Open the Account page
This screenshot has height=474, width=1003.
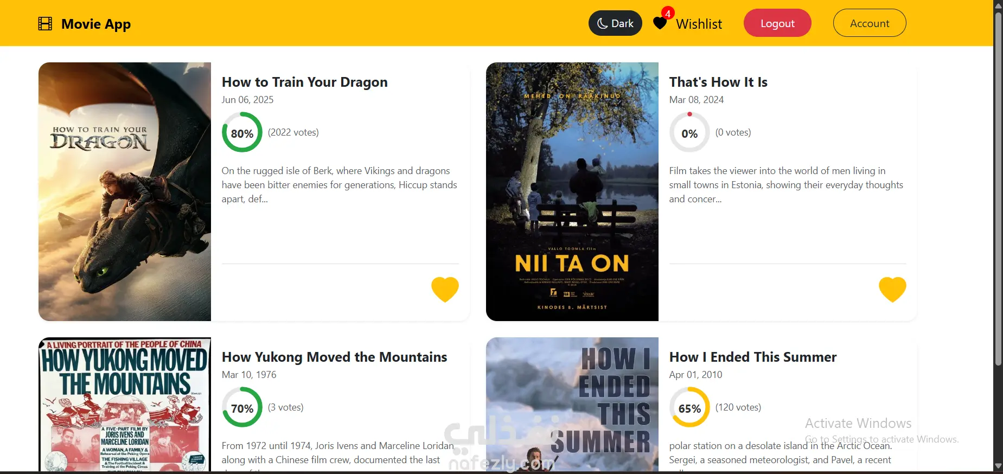(x=869, y=23)
